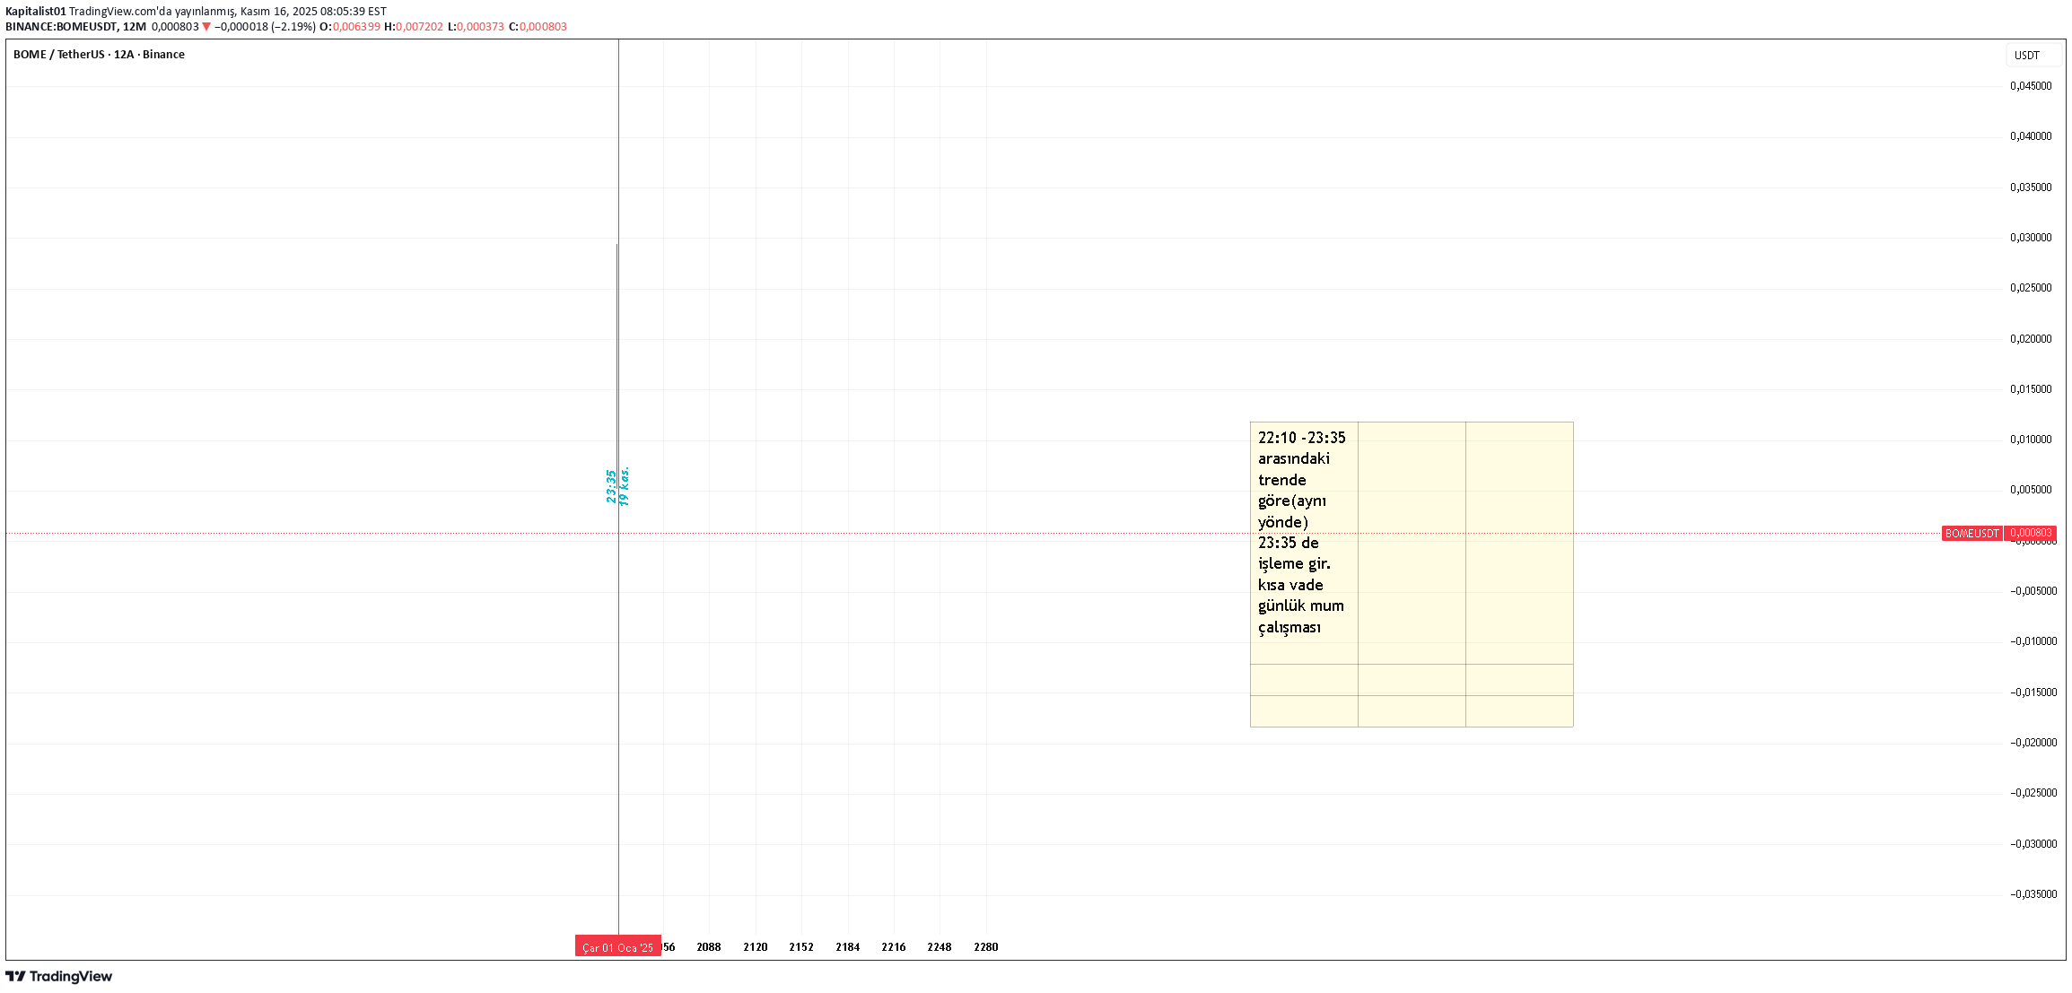Select the 23:35 19 kas. vertical line label
This screenshot has width=2072, height=993.
click(617, 486)
